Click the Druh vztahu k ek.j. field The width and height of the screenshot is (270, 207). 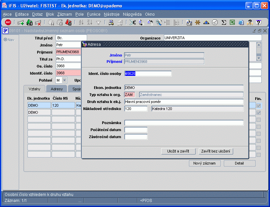pyautogui.click(x=184, y=102)
